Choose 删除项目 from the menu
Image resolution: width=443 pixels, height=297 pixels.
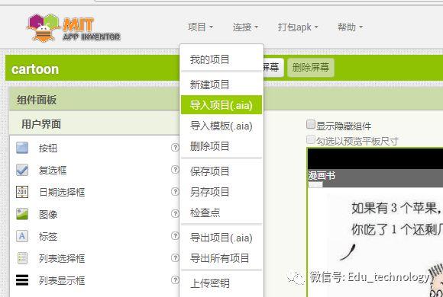coord(221,146)
